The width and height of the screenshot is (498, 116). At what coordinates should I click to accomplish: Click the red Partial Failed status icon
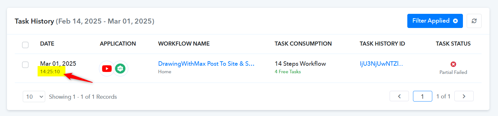tap(453, 64)
